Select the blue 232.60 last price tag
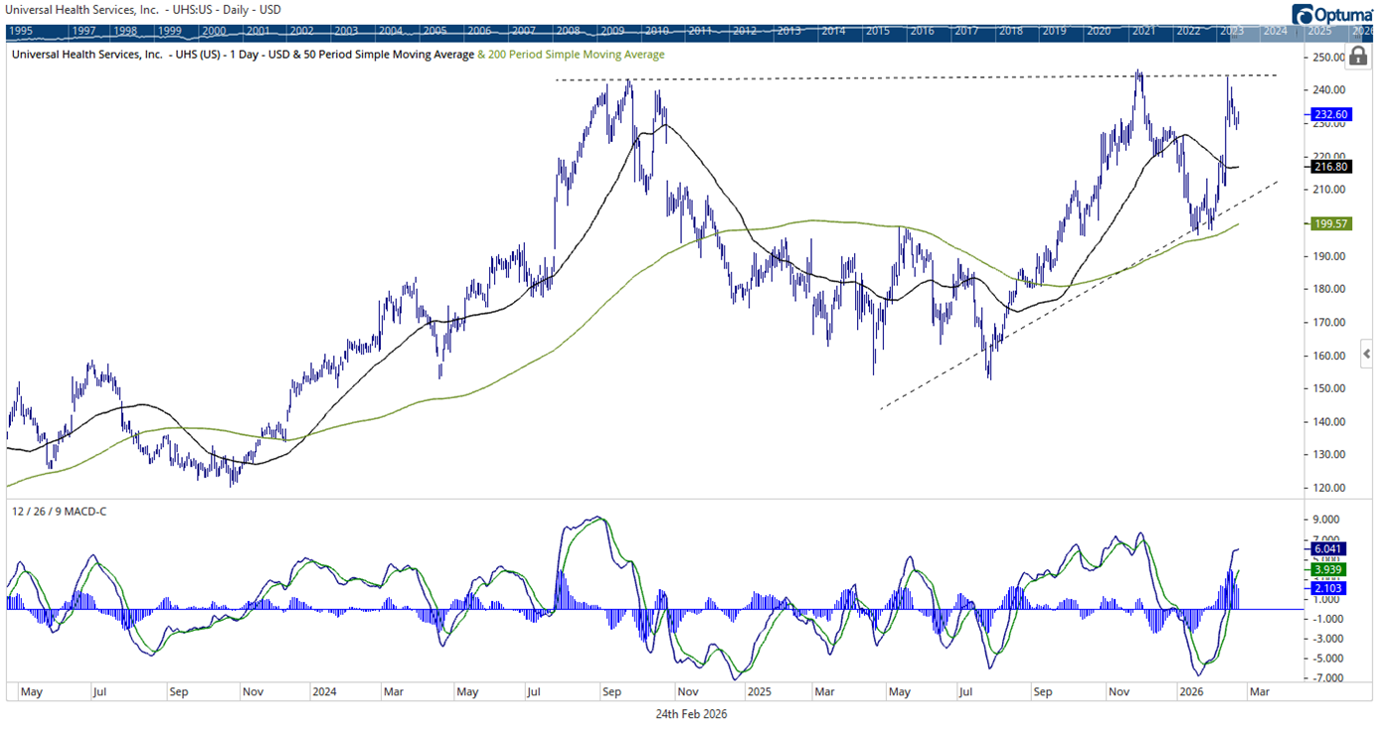 point(1329,115)
